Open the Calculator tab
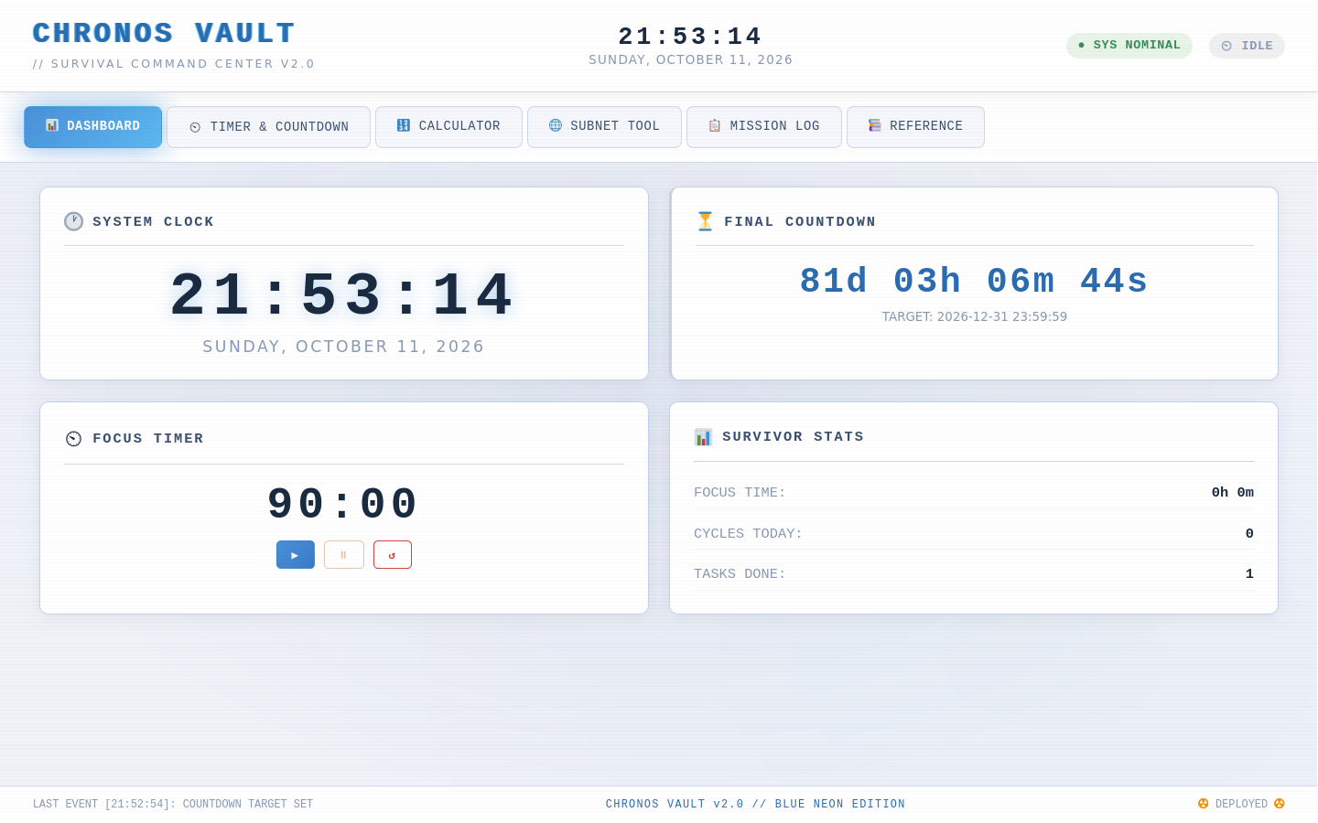 tap(448, 126)
